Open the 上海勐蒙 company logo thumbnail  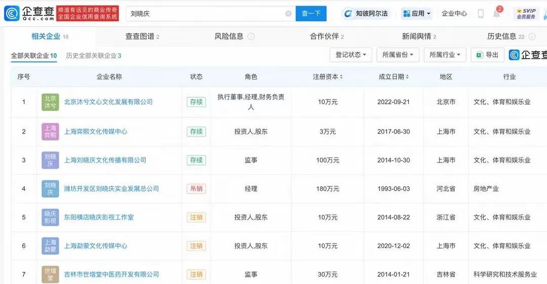pos(50,246)
